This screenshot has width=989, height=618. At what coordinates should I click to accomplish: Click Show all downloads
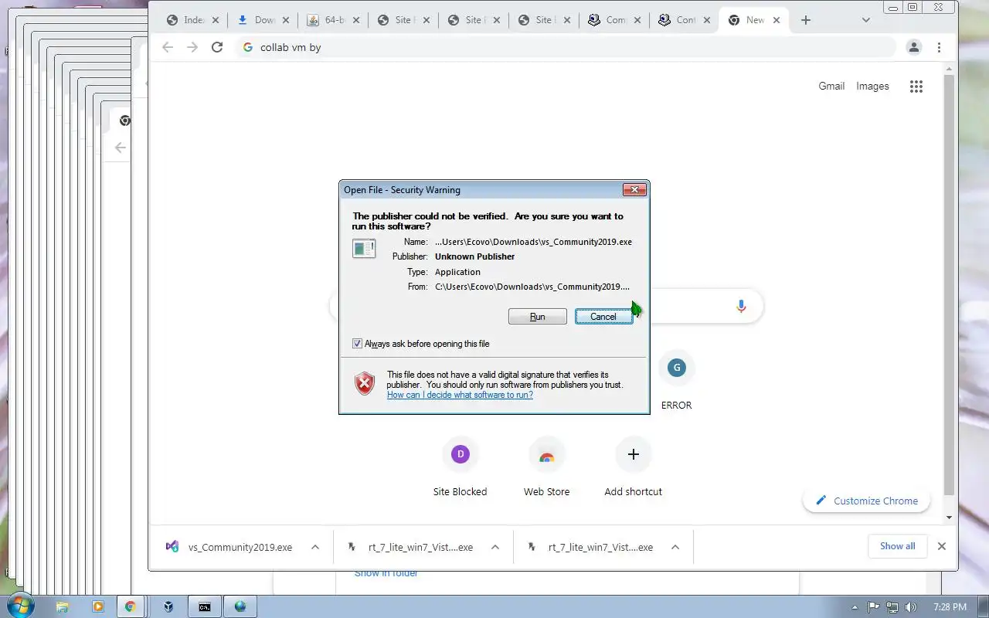click(x=897, y=546)
